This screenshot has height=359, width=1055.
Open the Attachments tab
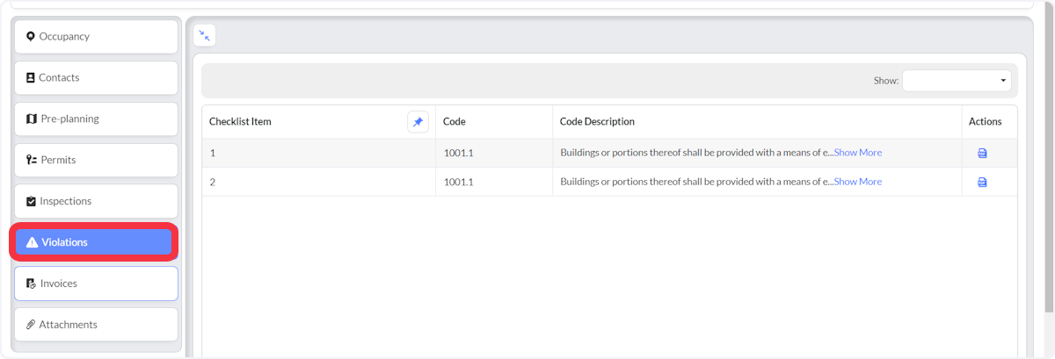point(96,325)
